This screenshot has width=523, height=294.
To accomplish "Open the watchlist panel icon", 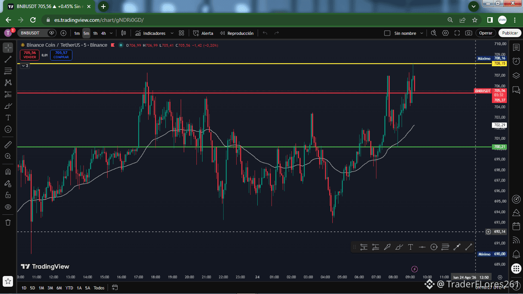I will pos(516,47).
